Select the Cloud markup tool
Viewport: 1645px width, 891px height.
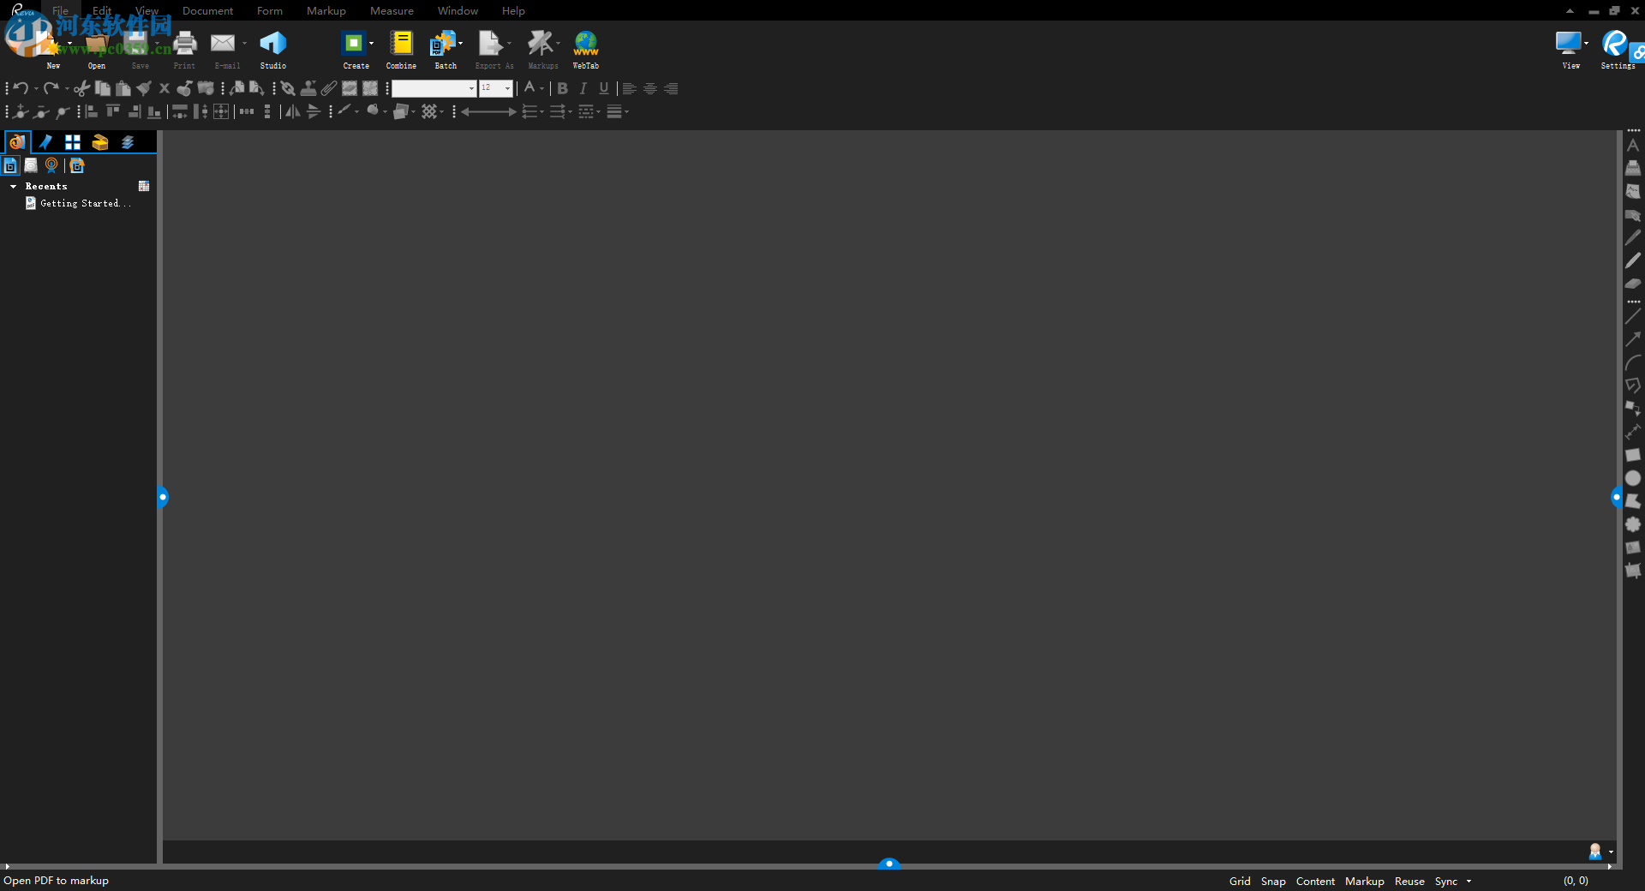[1633, 524]
